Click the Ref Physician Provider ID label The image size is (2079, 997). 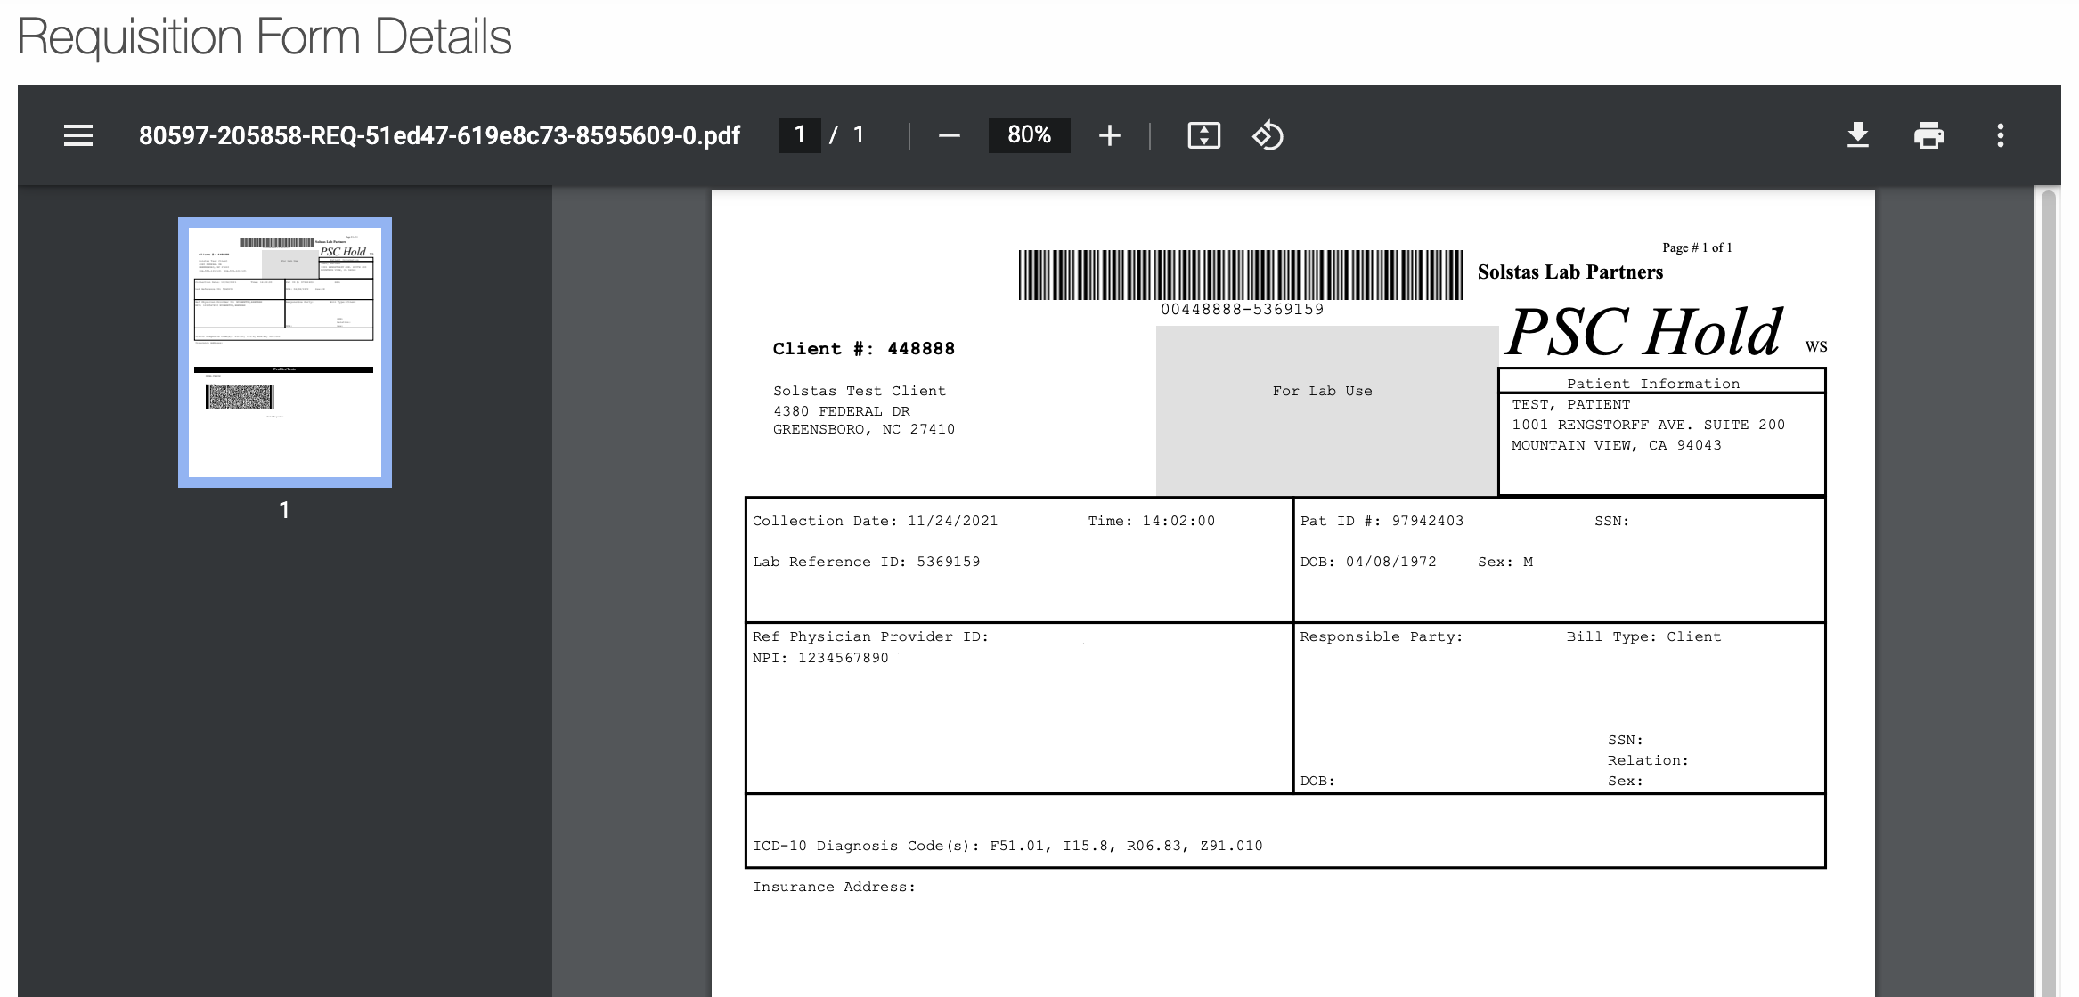tap(870, 636)
